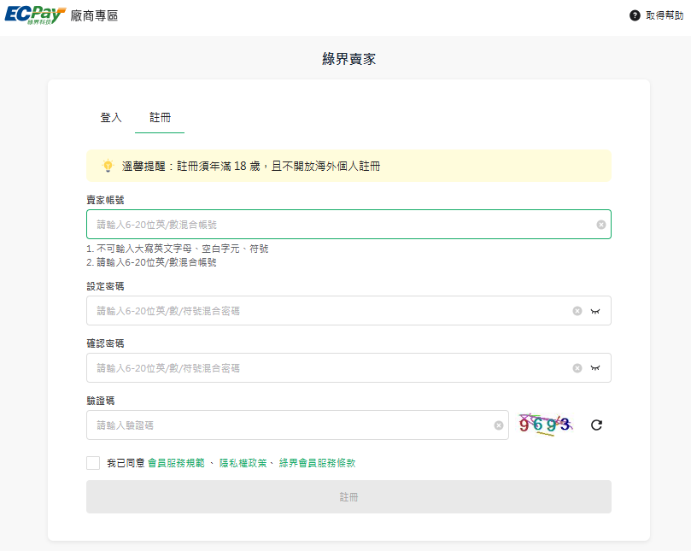This screenshot has width=691, height=551.
Task: Clear the confirm password field
Action: click(577, 368)
